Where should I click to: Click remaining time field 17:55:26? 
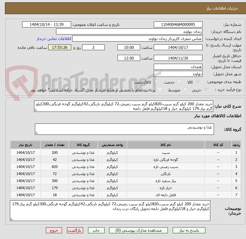pos(60,47)
